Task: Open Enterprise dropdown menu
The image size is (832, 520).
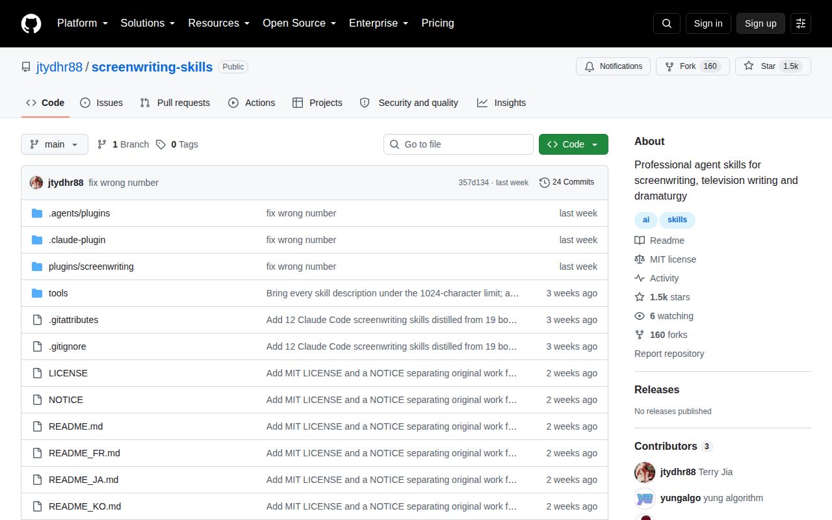Action: pos(378,23)
